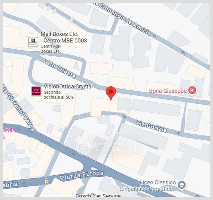Click the Bona Giuseppe medical pin icon
Screen dimensions: 213x200
point(192,90)
